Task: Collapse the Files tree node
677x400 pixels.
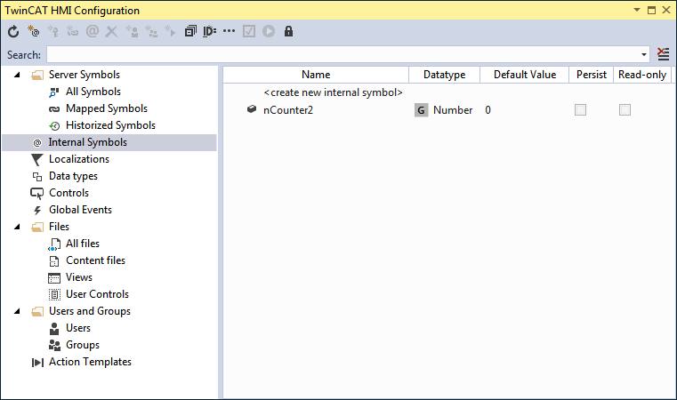Action: [x=17, y=227]
